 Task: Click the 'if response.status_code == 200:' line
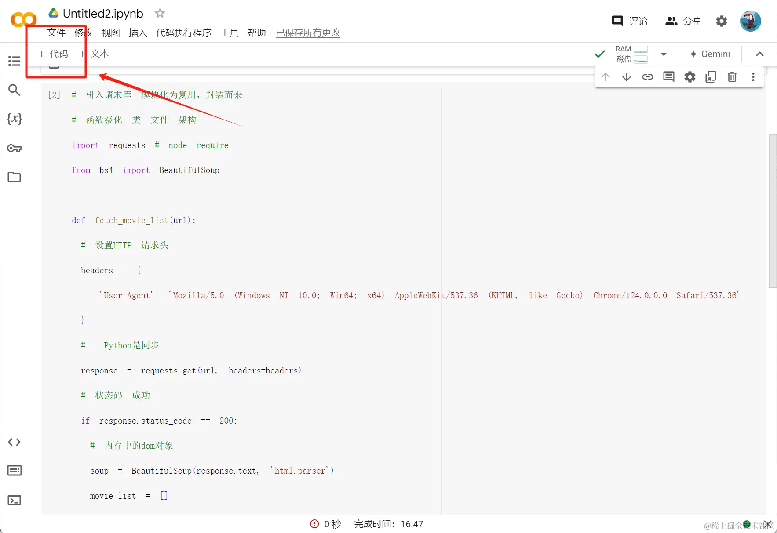(x=159, y=421)
